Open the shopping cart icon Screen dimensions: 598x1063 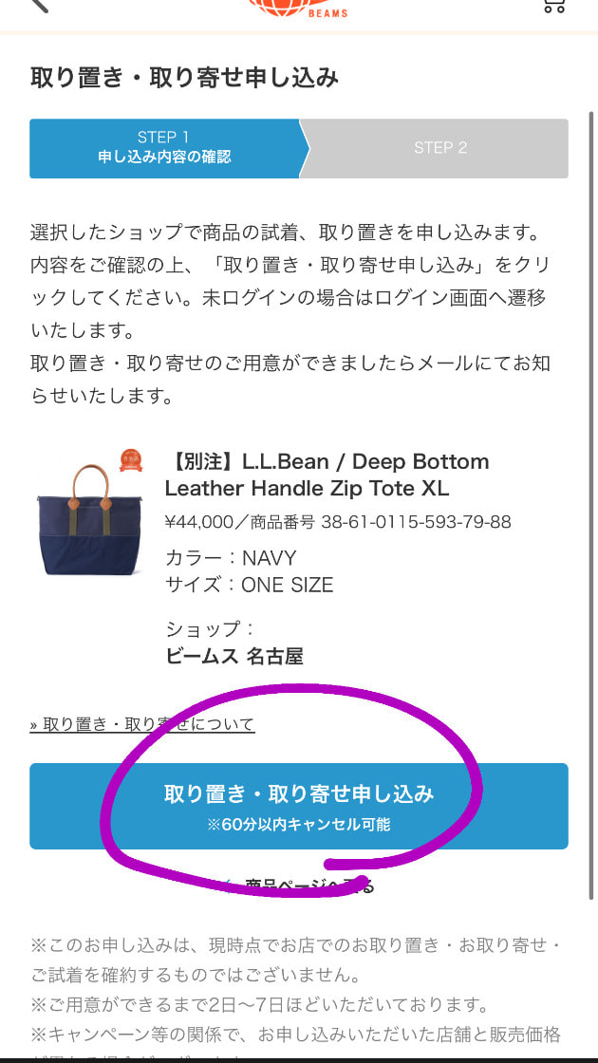coord(554,6)
